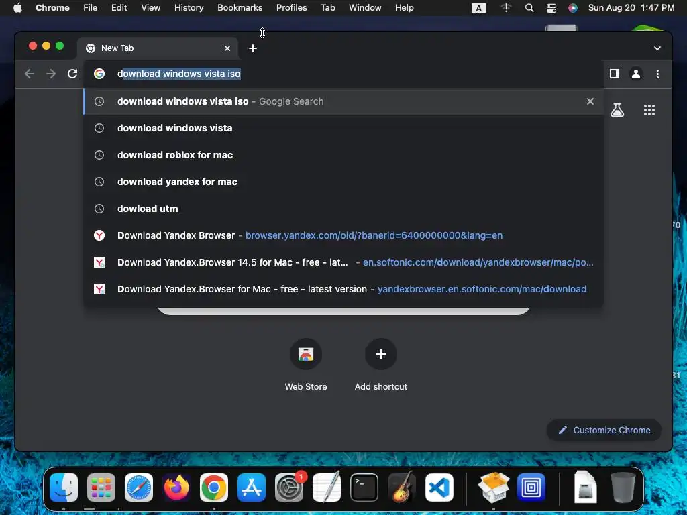The image size is (687, 515).
Task: Select 'download windows vista' suggestion
Action: point(343,128)
